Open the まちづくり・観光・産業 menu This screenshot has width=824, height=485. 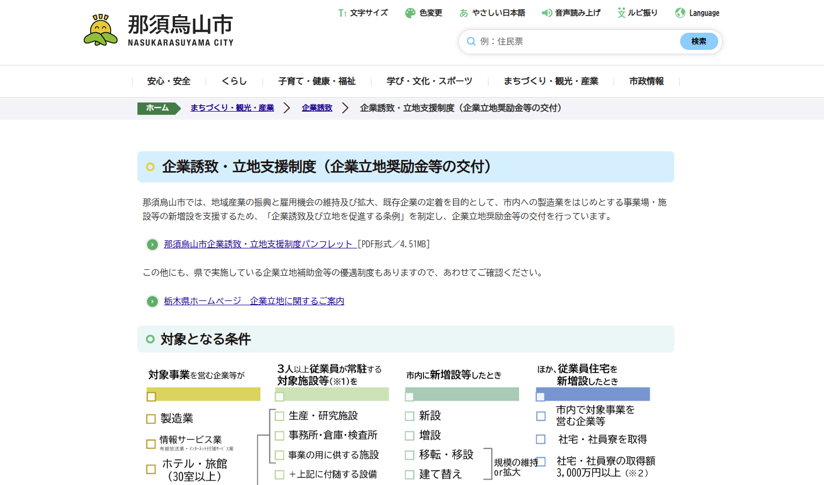tap(551, 81)
